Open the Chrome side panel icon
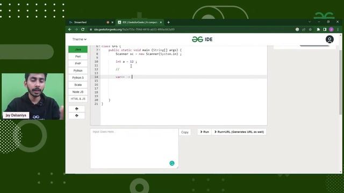The height and width of the screenshot is (193, 344). pos(325,29)
